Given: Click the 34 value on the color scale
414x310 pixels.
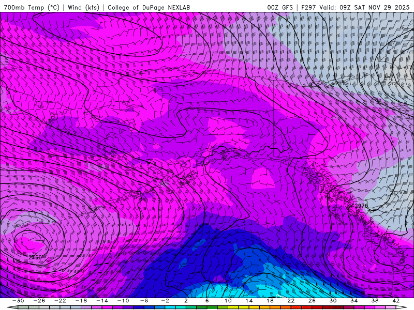Looking at the screenshot, I should pos(354,301).
